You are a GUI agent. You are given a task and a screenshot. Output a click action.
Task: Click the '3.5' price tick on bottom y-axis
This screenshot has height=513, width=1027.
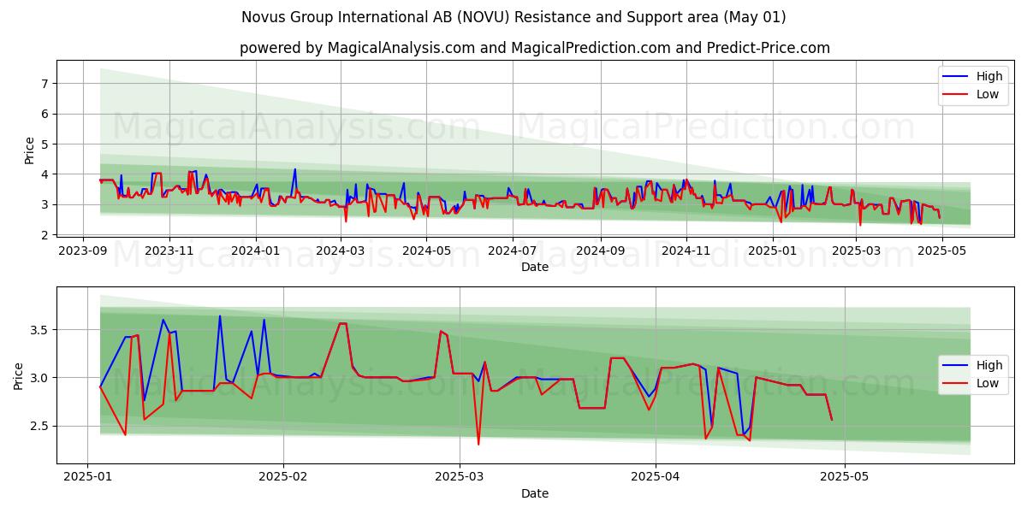click(x=40, y=330)
